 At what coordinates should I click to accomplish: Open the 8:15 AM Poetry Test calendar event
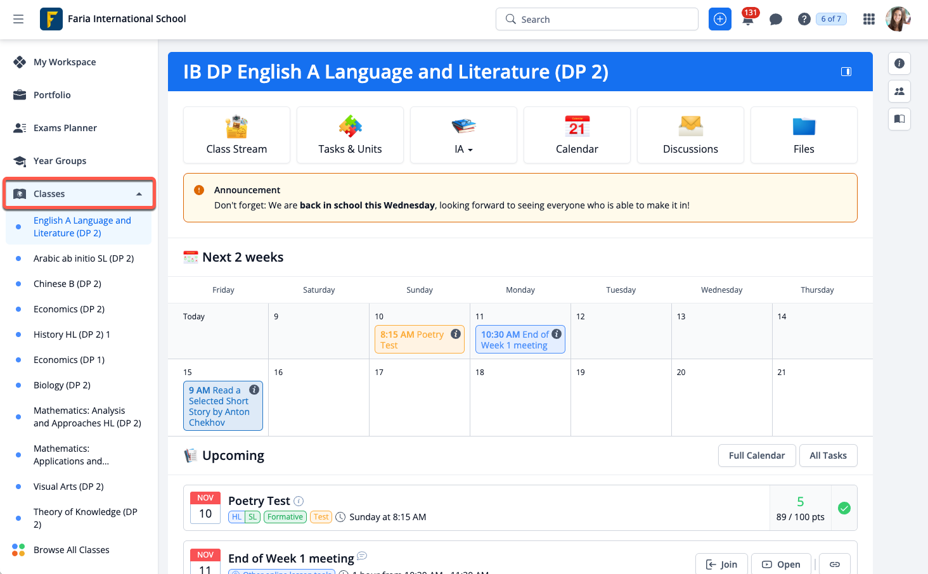coord(413,340)
